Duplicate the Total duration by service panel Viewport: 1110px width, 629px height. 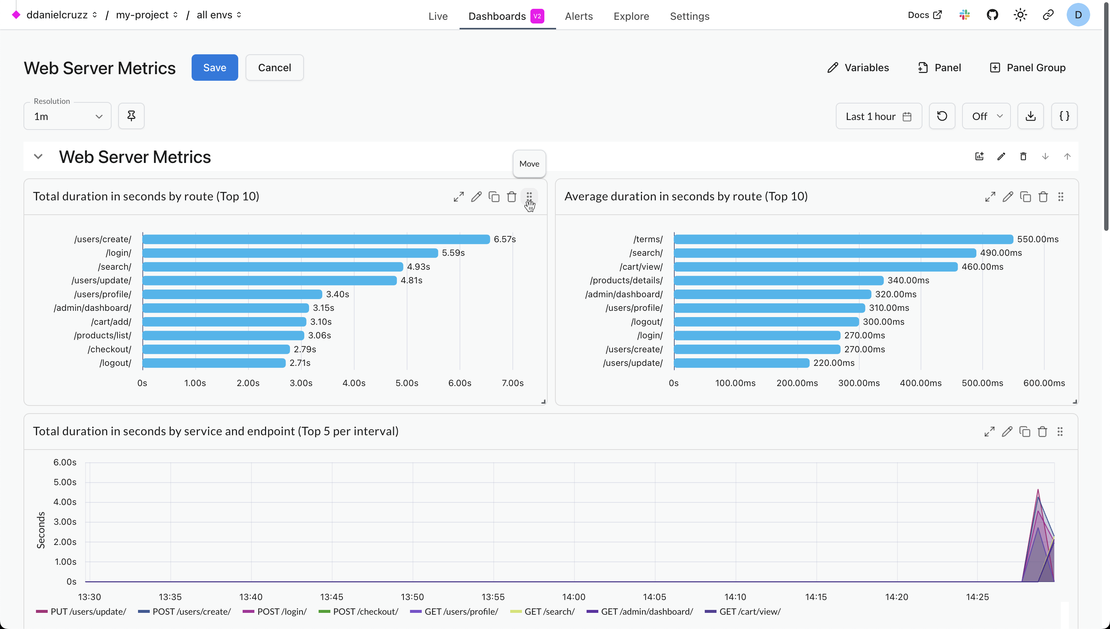1024,432
